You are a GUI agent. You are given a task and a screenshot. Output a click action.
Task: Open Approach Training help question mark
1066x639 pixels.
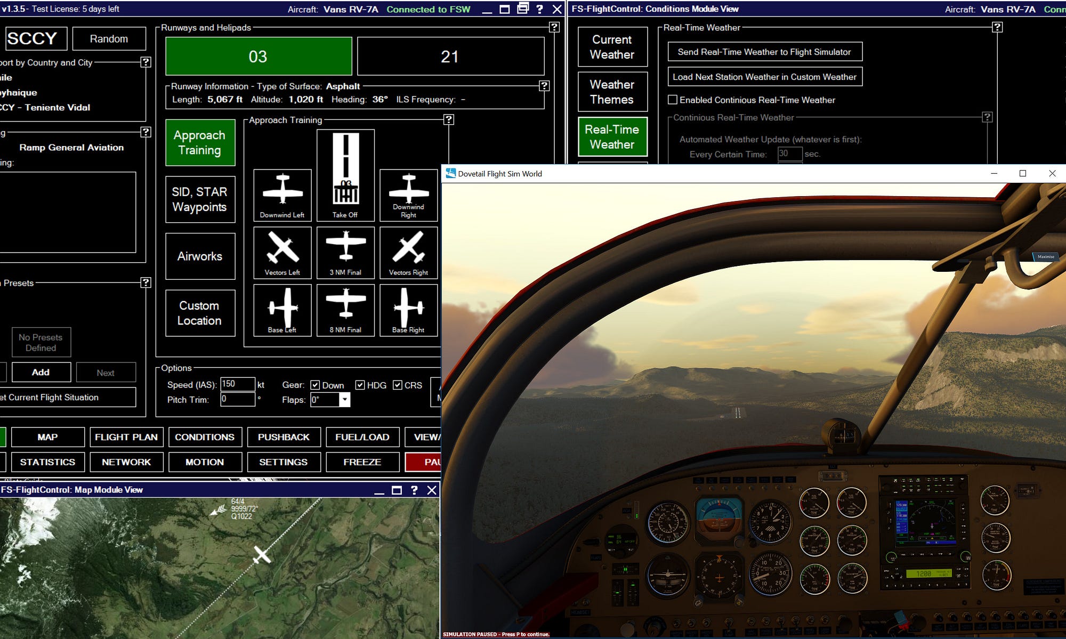(449, 120)
